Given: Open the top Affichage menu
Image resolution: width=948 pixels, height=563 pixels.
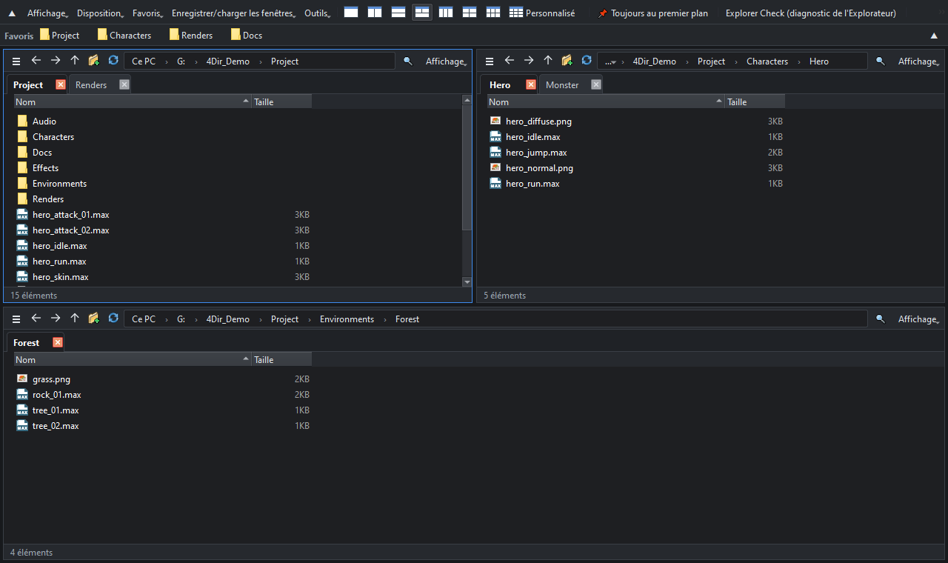Looking at the screenshot, I should tap(48, 13).
